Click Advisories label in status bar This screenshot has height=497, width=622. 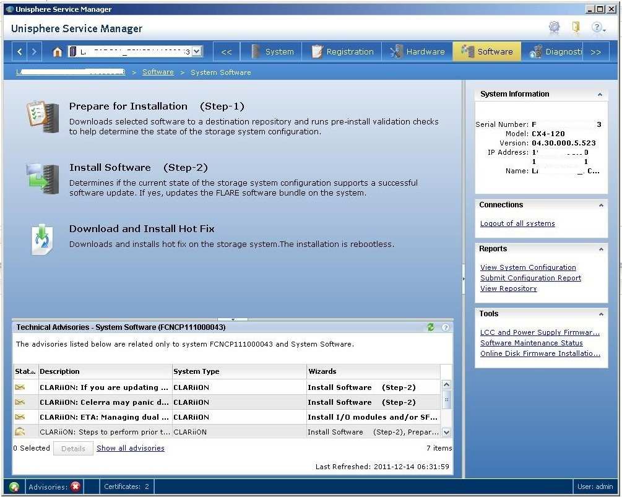48,486
